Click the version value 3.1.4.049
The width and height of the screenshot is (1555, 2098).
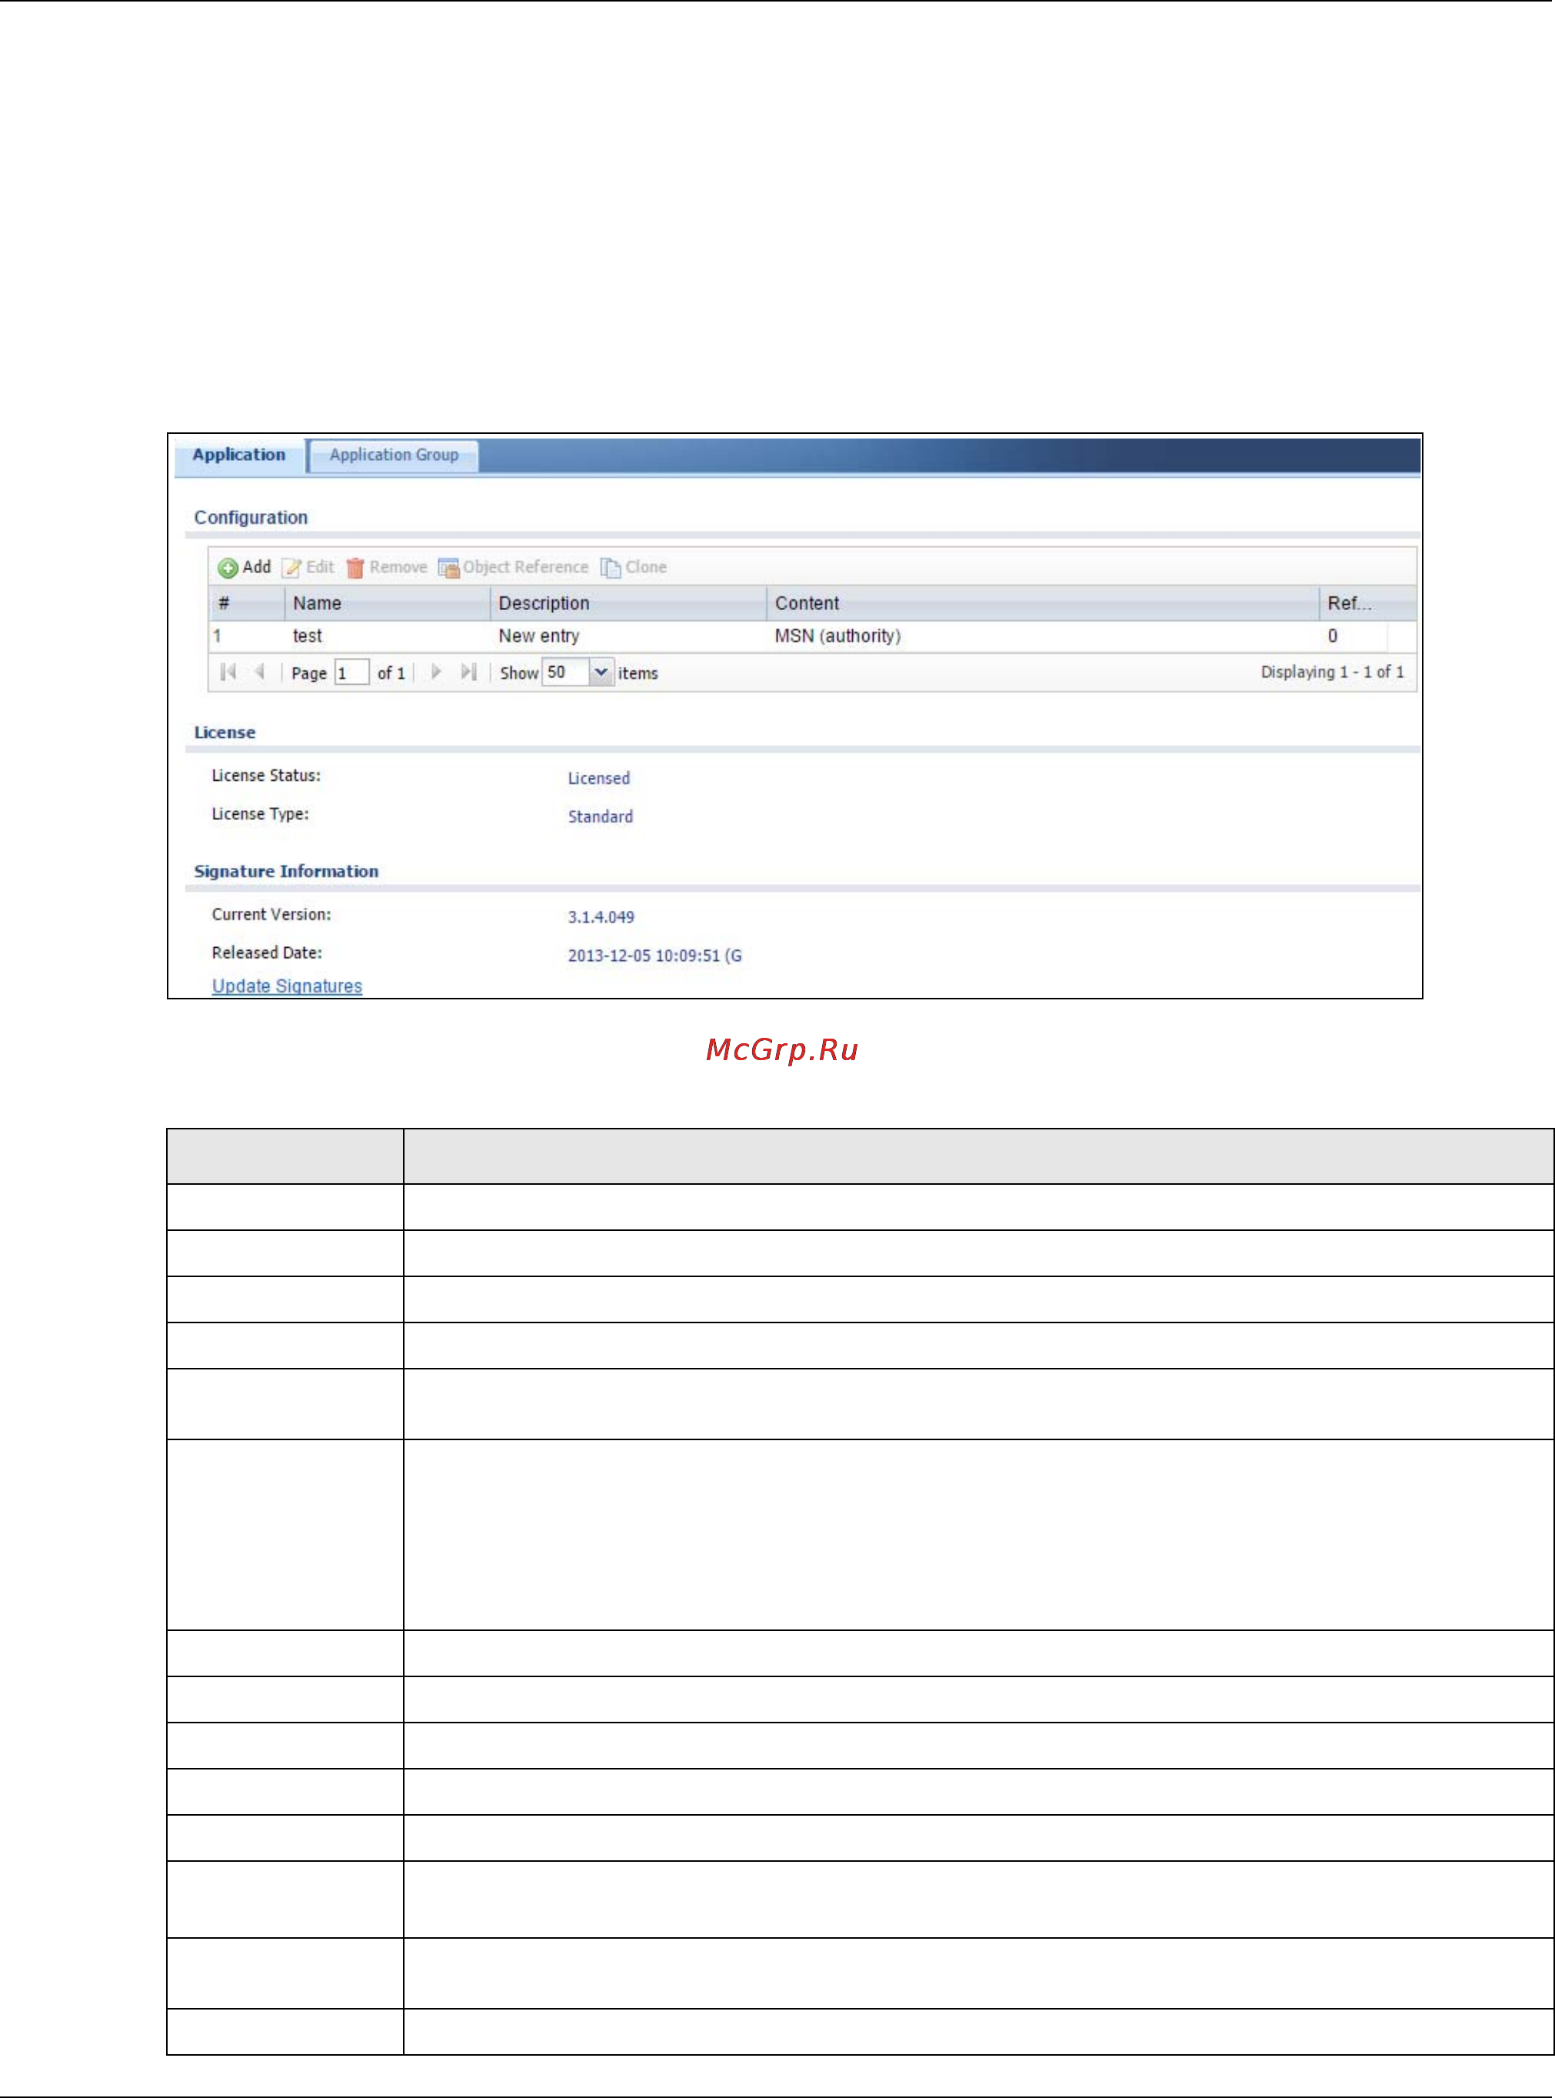pos(601,917)
